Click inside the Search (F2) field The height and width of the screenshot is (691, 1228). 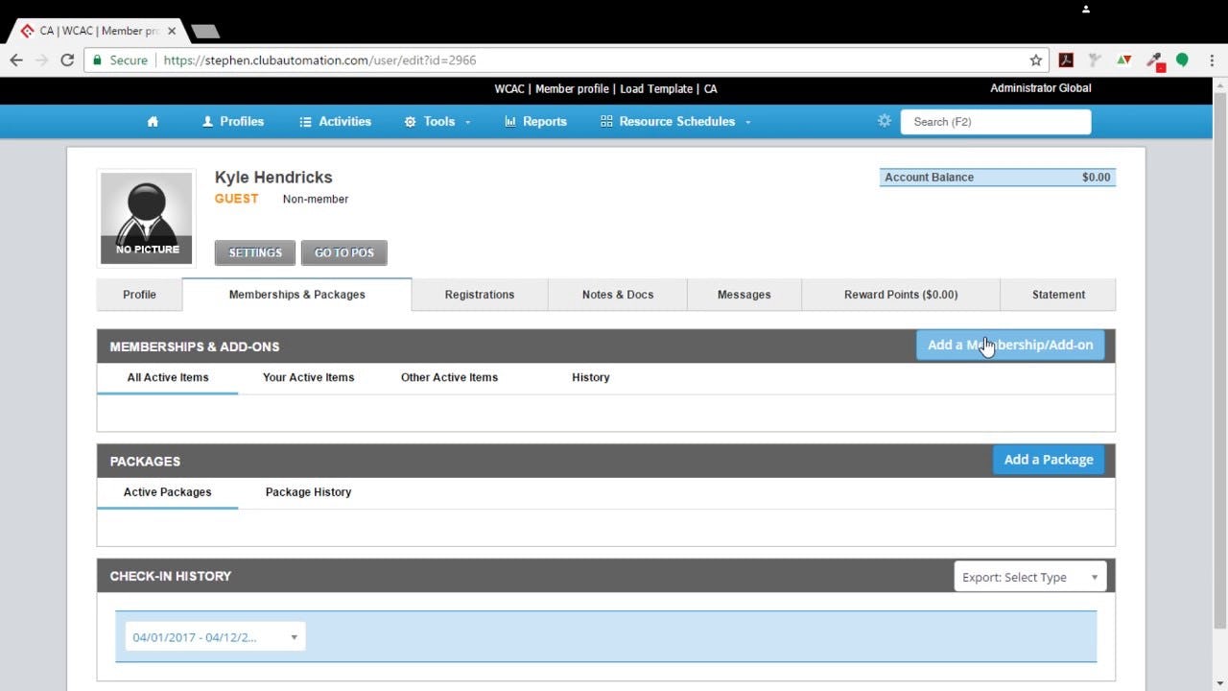pos(995,121)
